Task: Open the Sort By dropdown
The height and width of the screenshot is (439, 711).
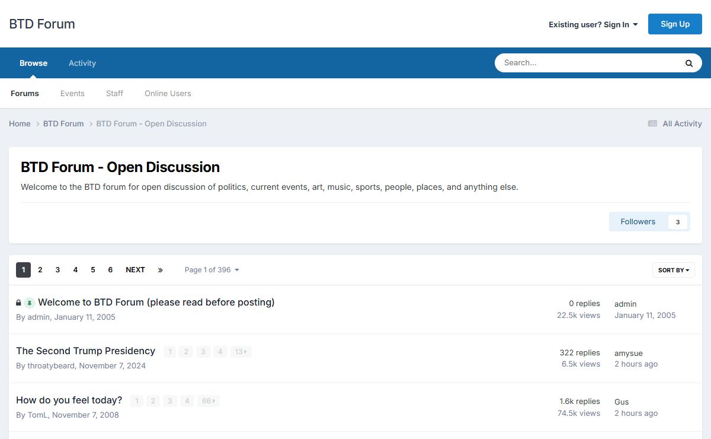Action: tap(673, 270)
